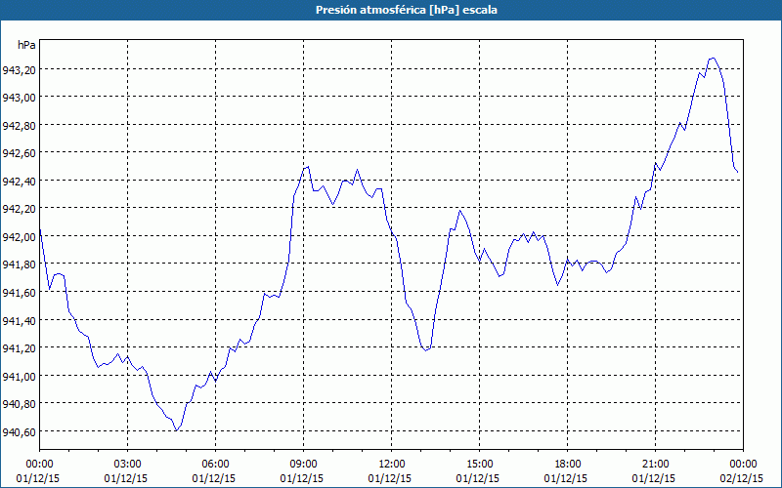Select the 941,60 axis label
Screen dimensions: 782x488
click(19, 294)
